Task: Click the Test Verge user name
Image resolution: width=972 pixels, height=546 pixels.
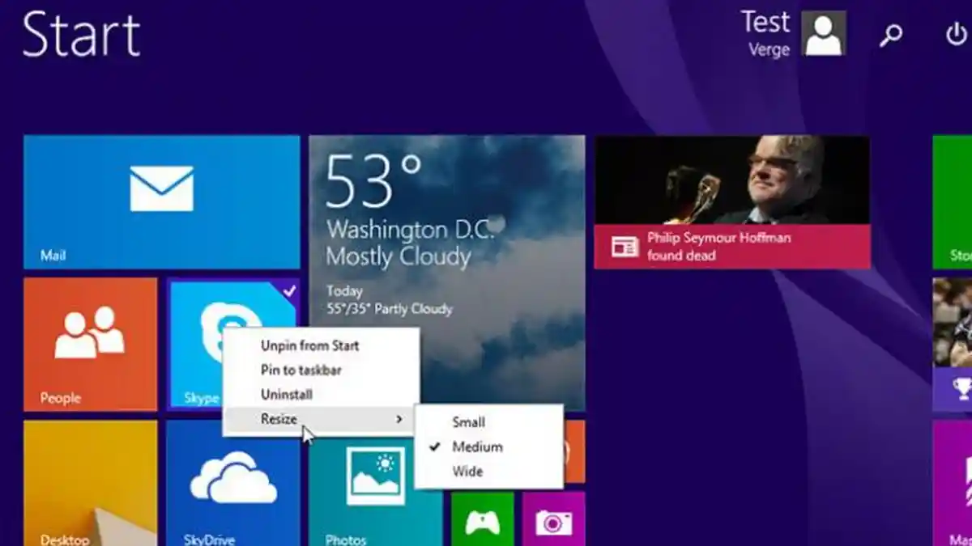Action: click(x=765, y=34)
